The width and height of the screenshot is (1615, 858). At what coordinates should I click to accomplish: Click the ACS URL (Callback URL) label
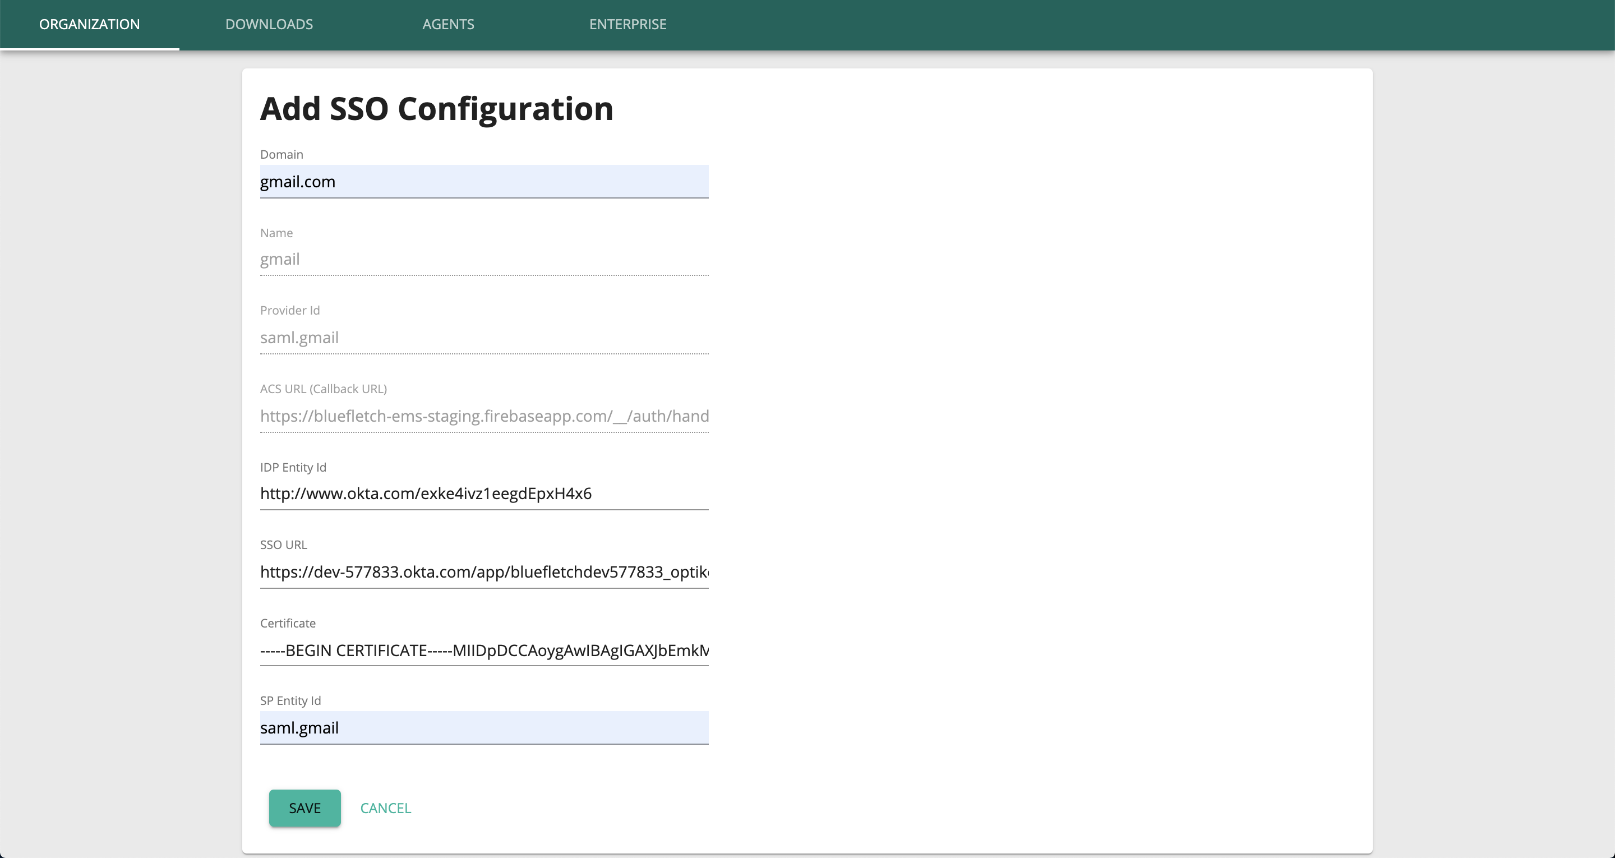click(324, 389)
